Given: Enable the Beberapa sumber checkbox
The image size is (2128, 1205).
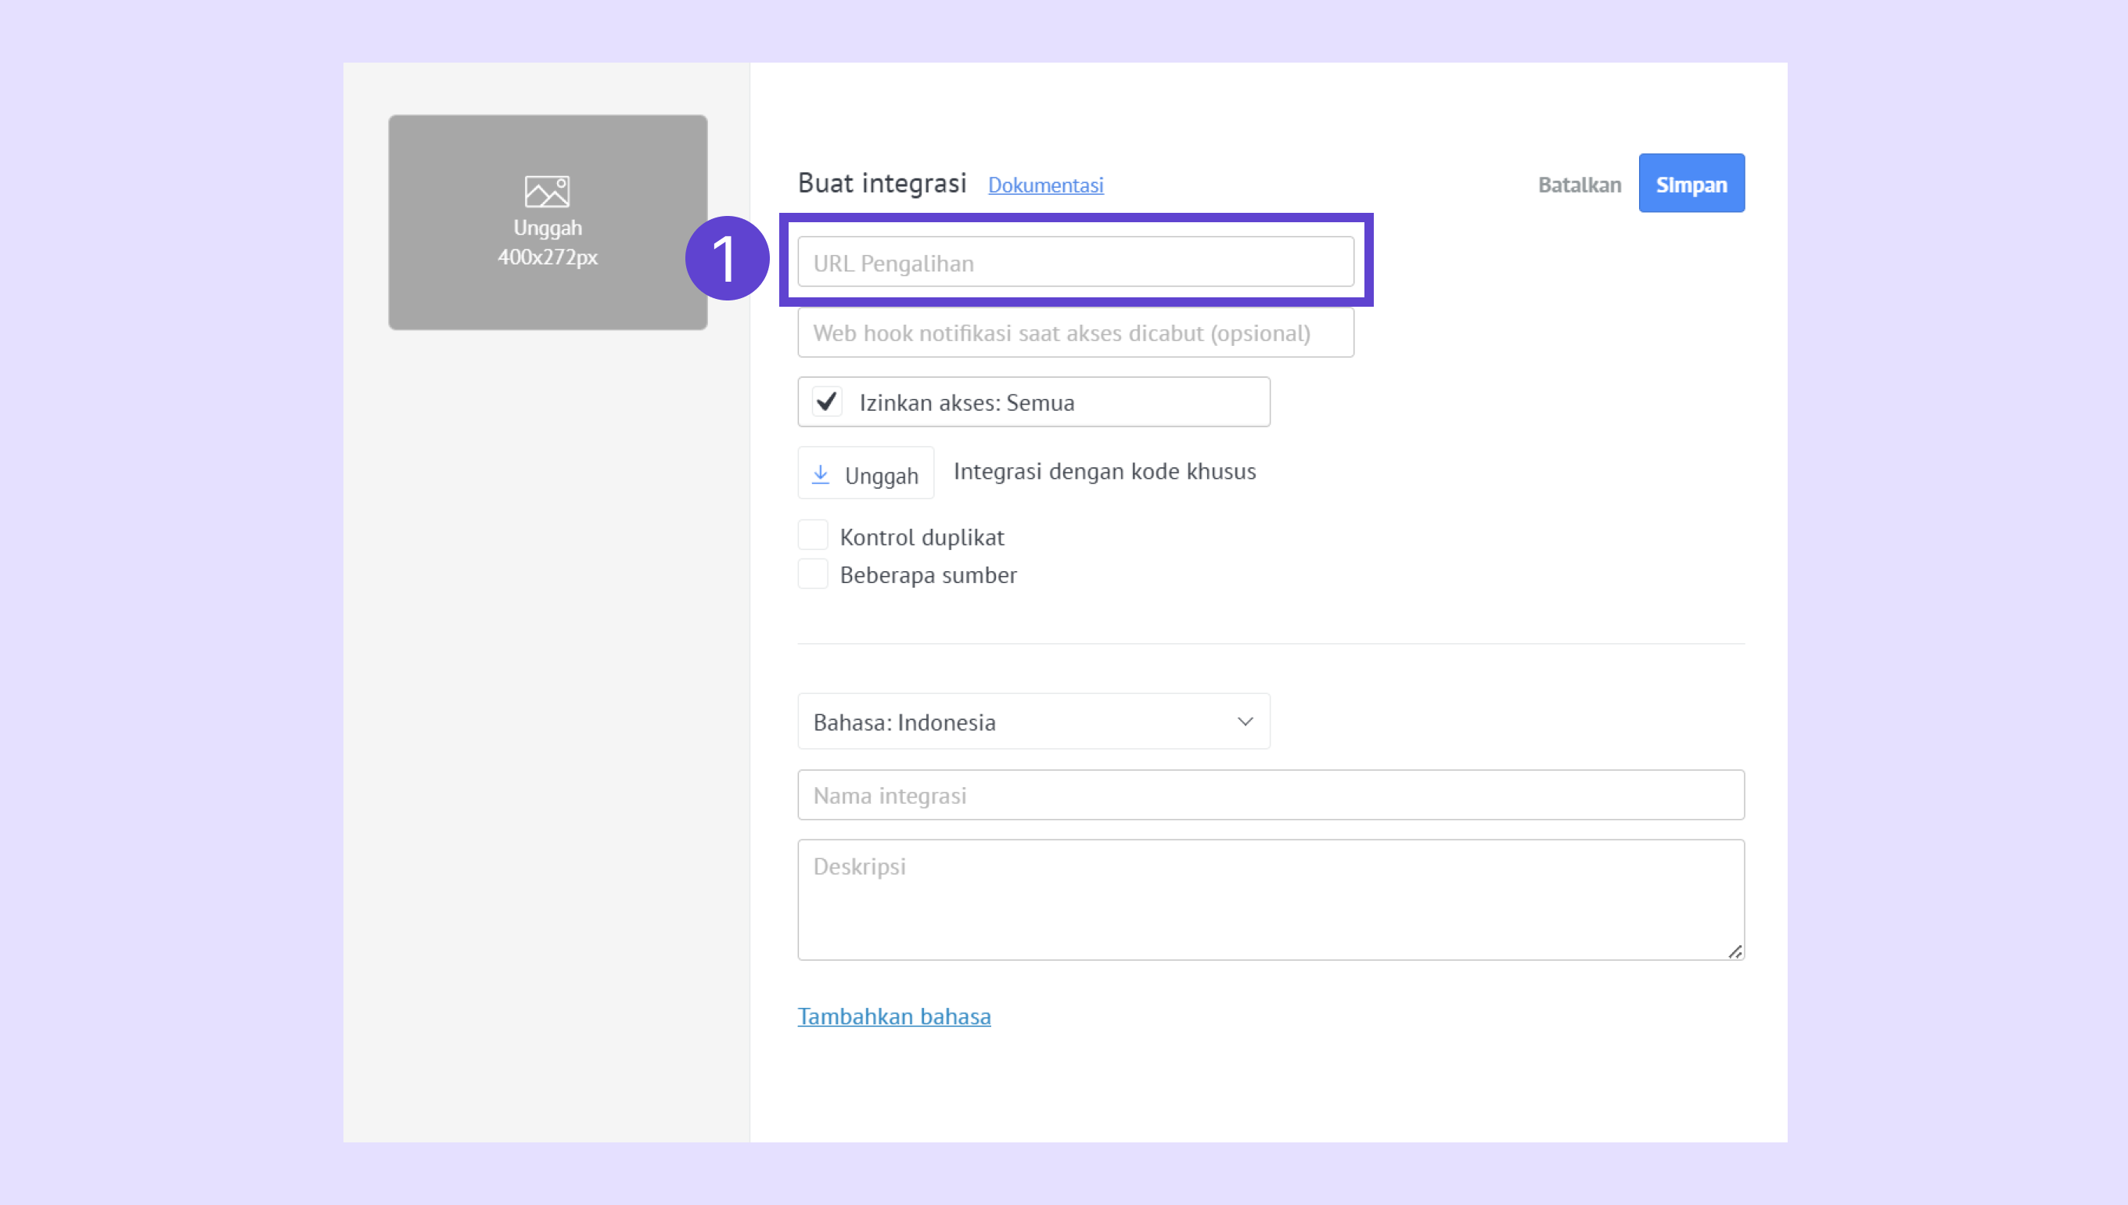Looking at the screenshot, I should [813, 574].
